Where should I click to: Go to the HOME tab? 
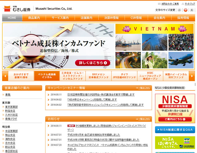coord(12,18)
